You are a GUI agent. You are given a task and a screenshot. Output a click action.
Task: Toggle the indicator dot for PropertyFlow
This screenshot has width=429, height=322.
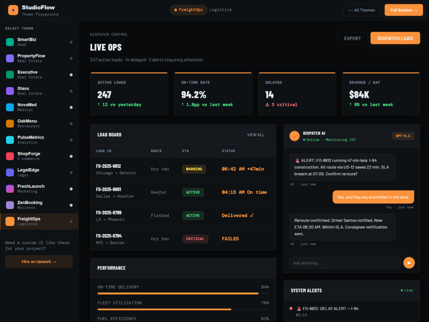pos(71,58)
